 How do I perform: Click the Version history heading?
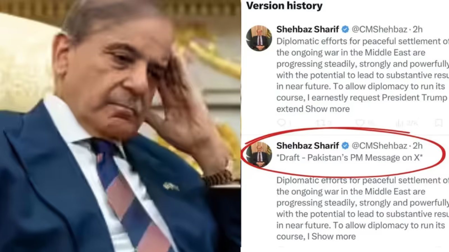point(284,6)
